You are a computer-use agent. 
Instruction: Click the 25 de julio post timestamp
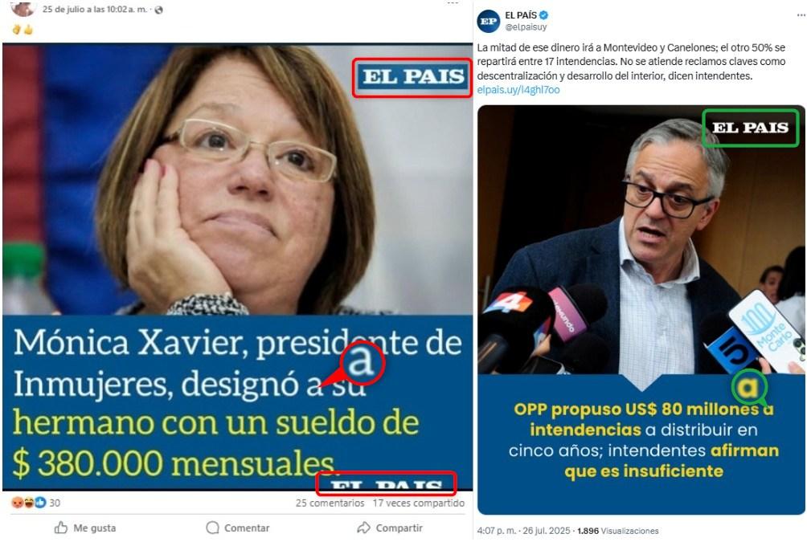(95, 10)
